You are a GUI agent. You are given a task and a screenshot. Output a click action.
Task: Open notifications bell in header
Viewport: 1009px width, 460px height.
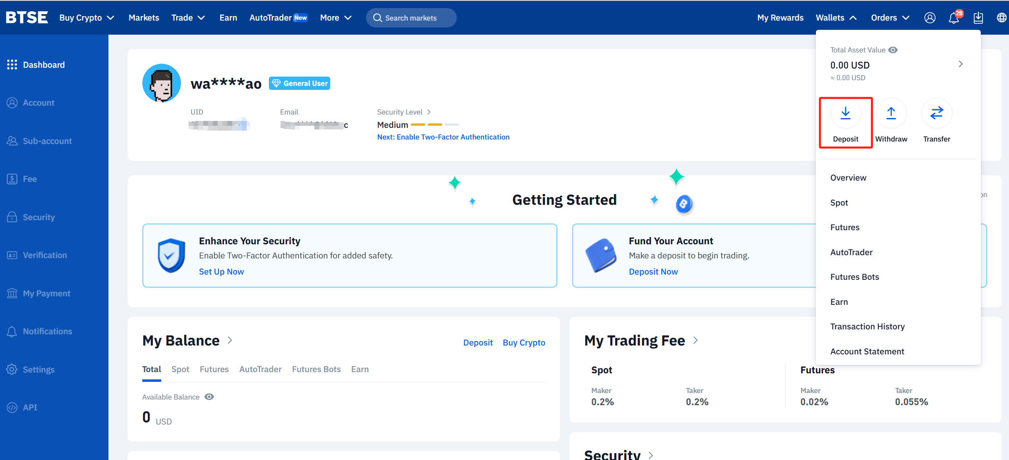(x=953, y=18)
